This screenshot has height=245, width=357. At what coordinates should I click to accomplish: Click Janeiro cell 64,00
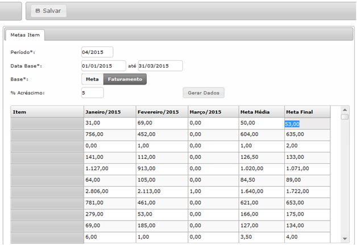coord(110,180)
